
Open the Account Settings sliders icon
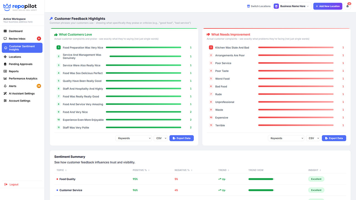pyautogui.click(x=5, y=101)
